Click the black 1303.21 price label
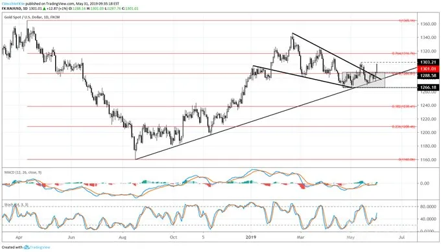The width and height of the screenshot is (441, 252). (428, 62)
